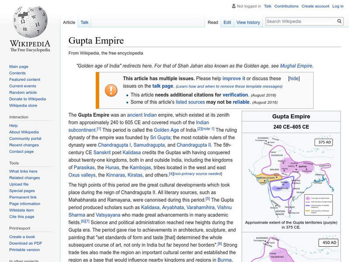The image size is (349, 262).
Task: Open Current events link
Action: coord(23,86)
